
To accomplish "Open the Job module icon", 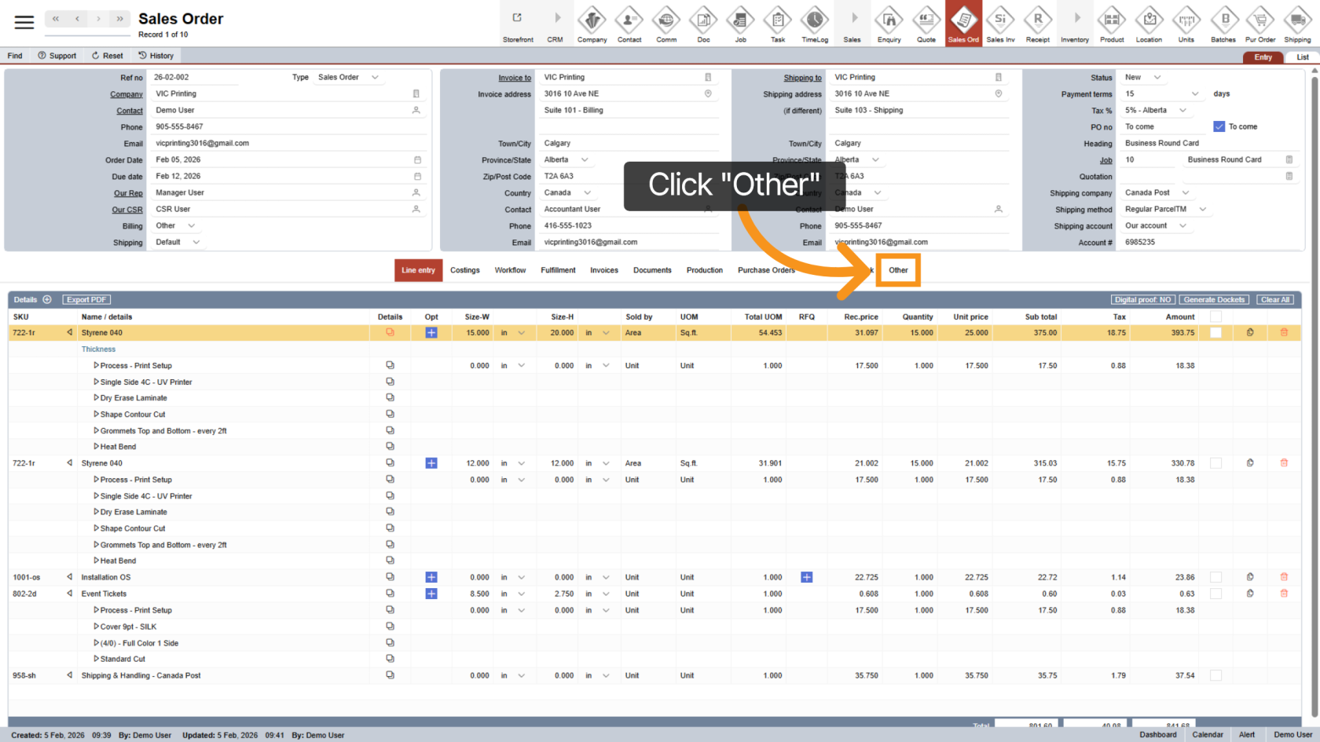I will point(740,24).
